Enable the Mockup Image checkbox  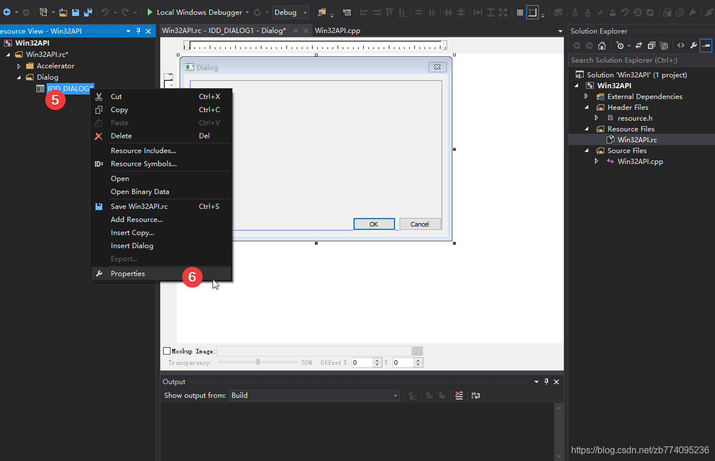click(x=167, y=351)
